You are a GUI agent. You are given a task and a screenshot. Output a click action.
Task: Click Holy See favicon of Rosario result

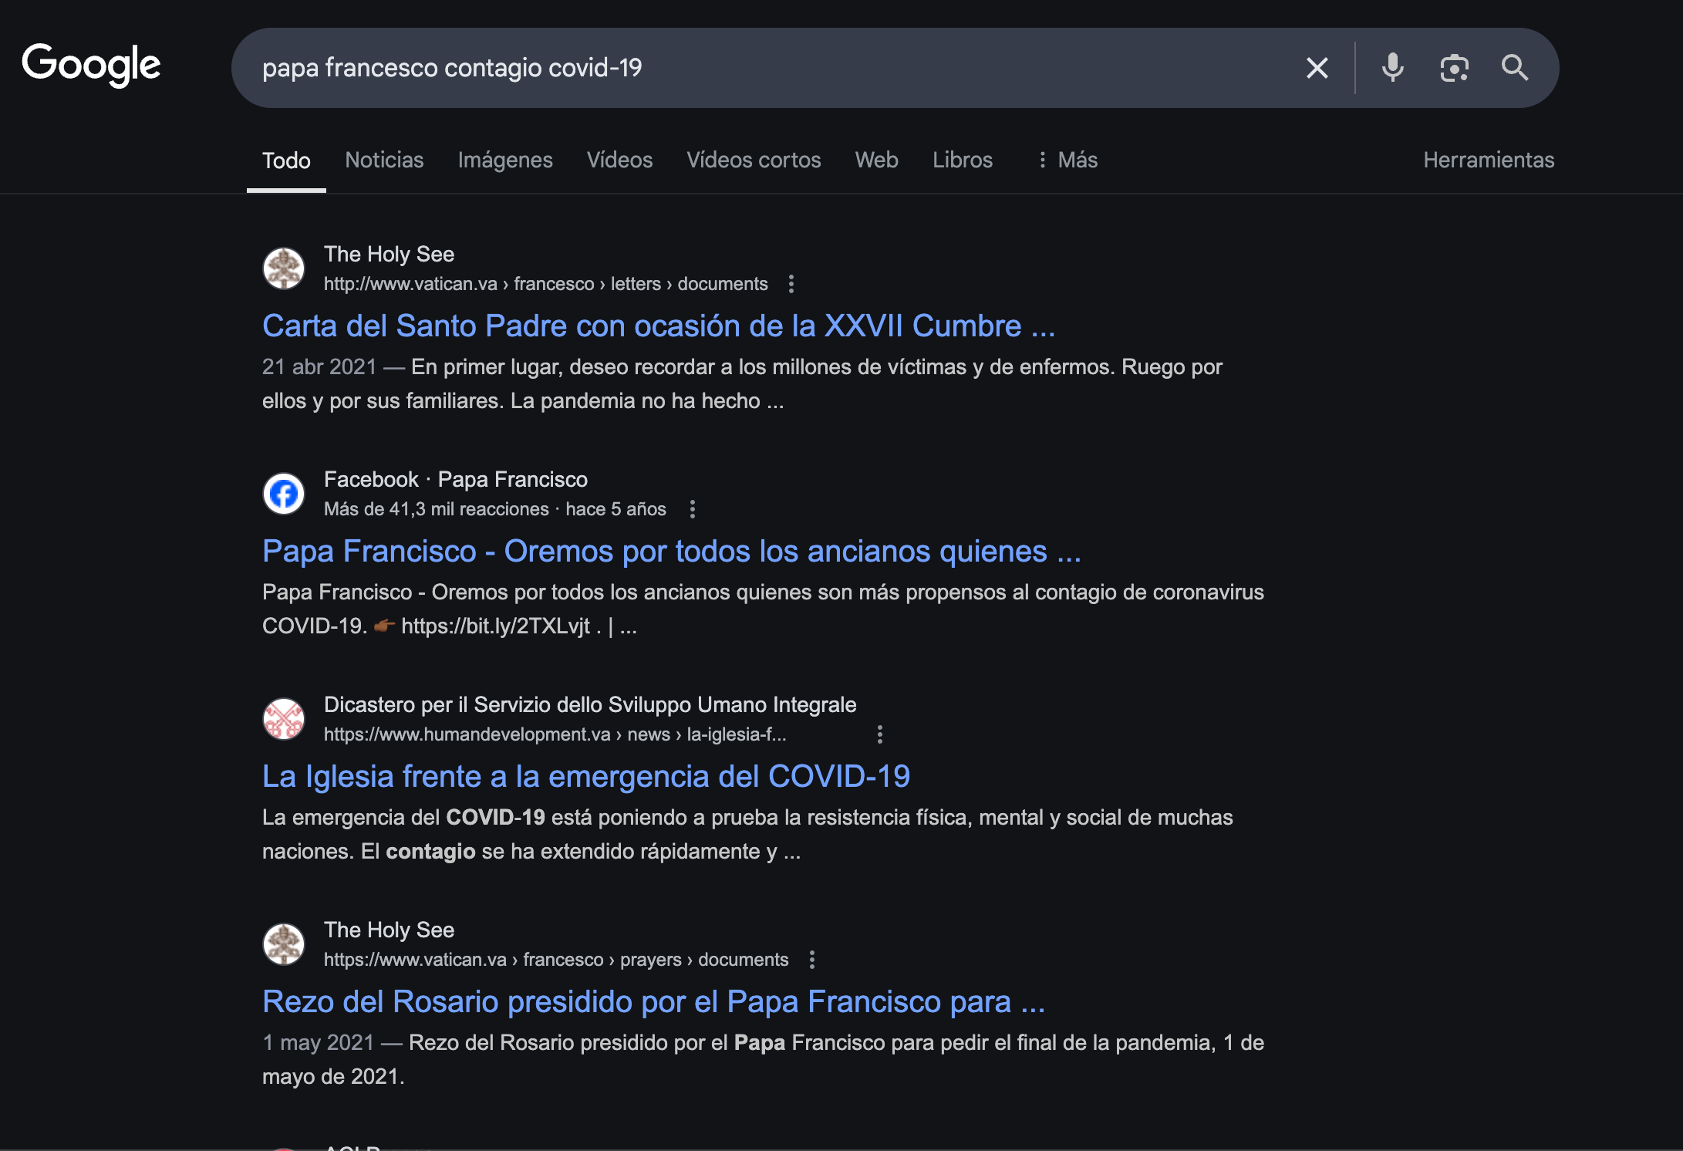click(x=284, y=944)
